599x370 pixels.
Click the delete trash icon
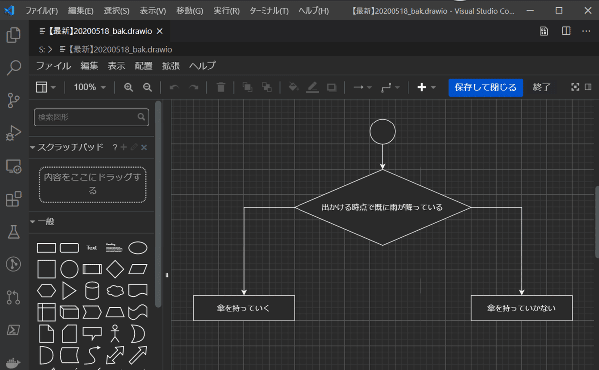tap(221, 87)
